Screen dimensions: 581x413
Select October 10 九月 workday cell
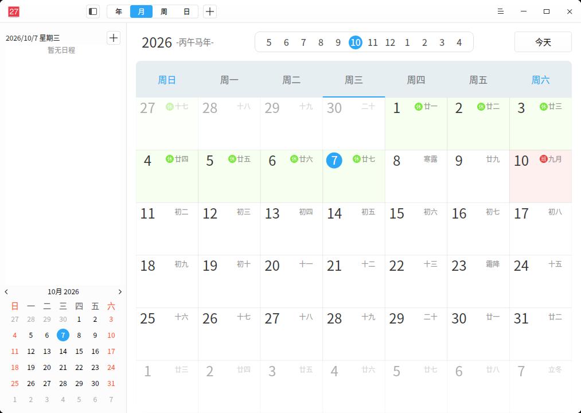tap(540, 177)
